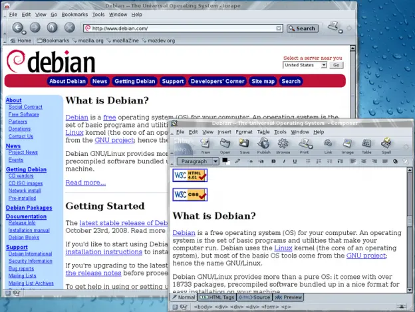415x312 pixels.
Task: Click the Composer vertical scrollbar down arrow
Action: (x=410, y=290)
